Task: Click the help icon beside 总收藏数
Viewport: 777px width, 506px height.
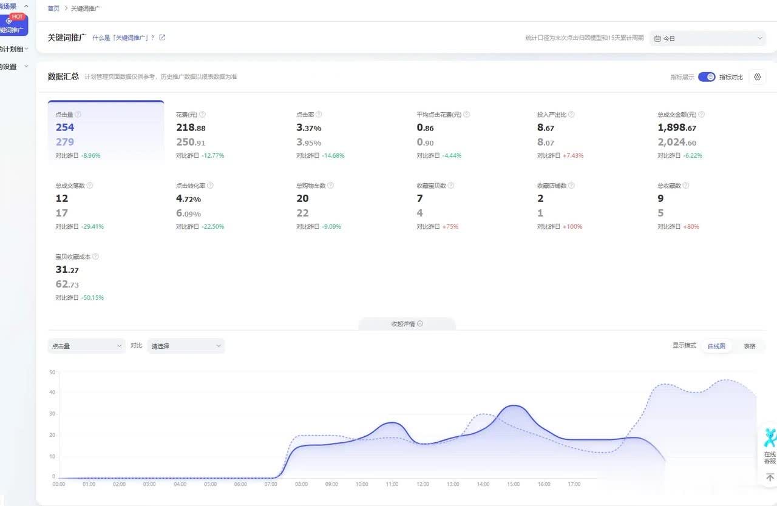Action: click(x=686, y=186)
